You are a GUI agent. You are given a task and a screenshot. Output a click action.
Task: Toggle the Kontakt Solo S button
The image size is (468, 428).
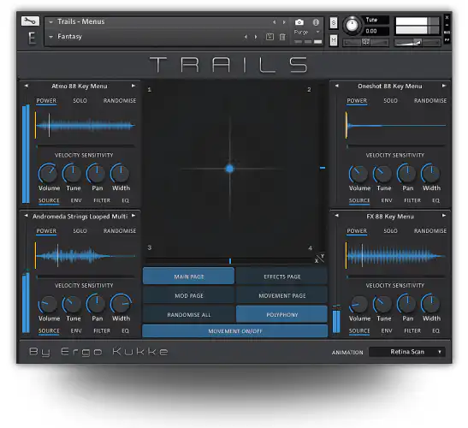[334, 23]
